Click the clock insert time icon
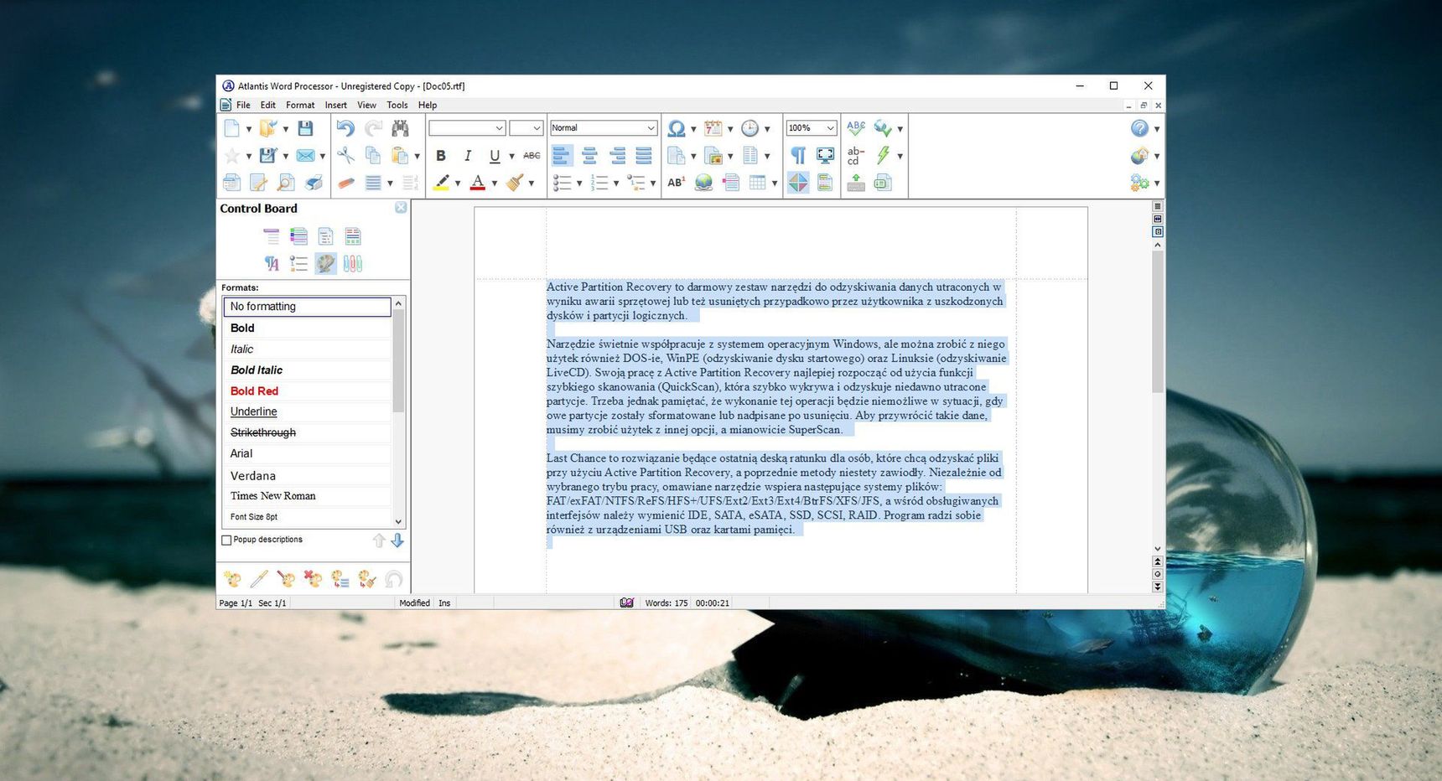 (x=750, y=128)
